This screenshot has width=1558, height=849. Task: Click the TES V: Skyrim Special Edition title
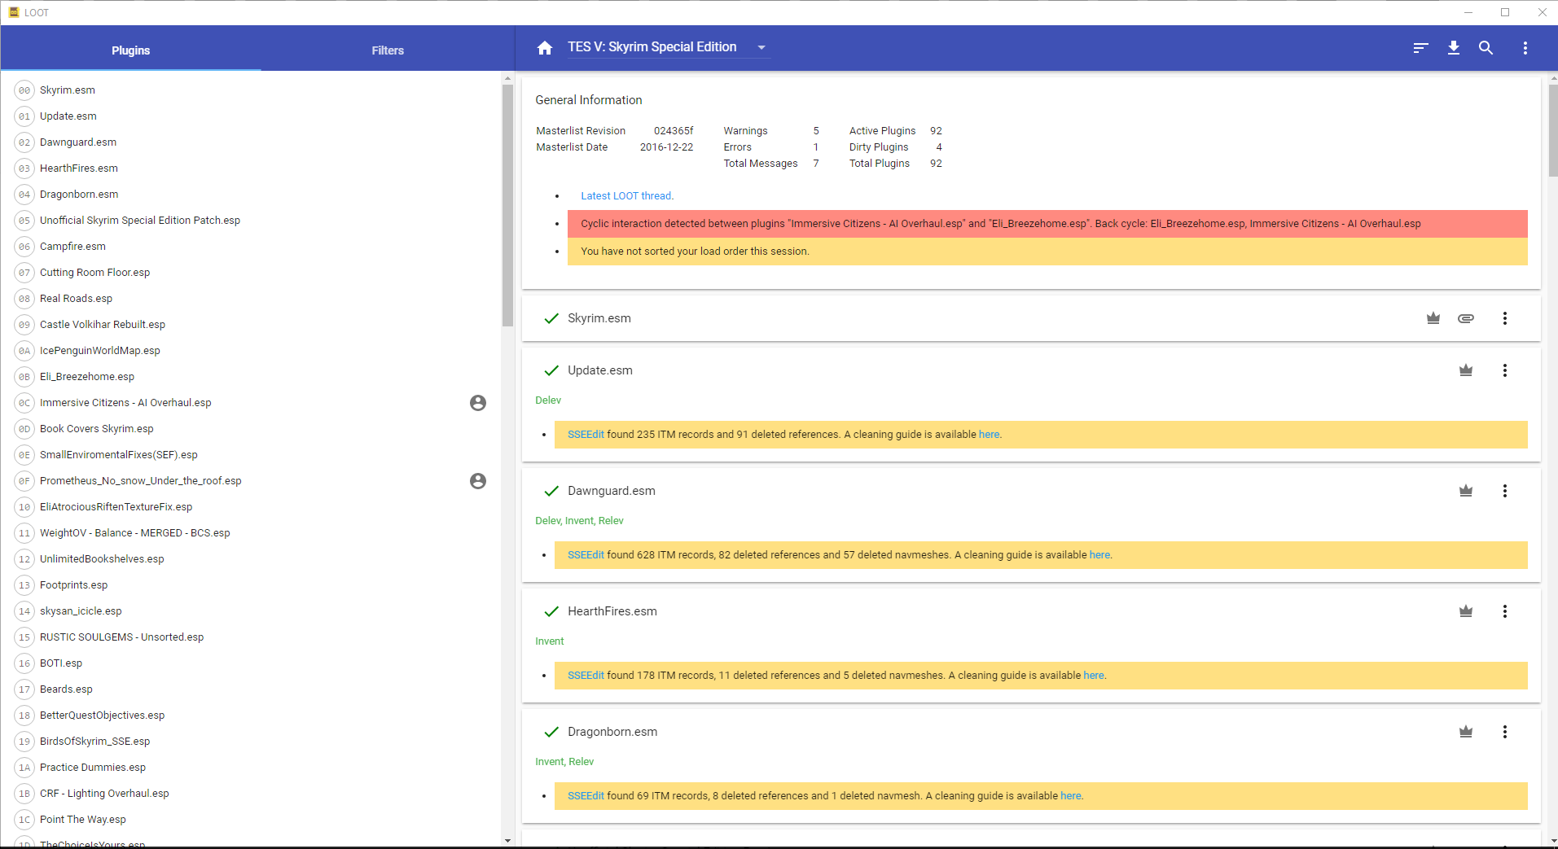pos(652,47)
